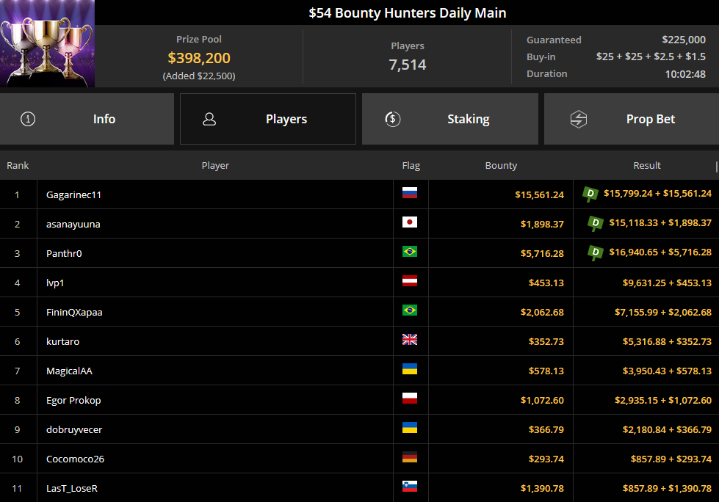Screen dimensions: 719x502
Task: Click the Brazilian flag for FininQXapaa
Action: tap(410, 310)
